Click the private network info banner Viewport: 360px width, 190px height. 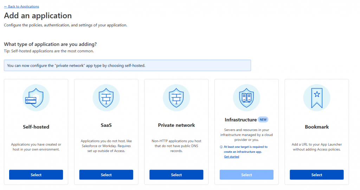pyautogui.click(x=127, y=65)
